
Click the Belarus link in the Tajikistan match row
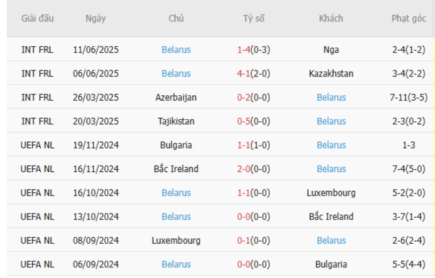pyautogui.click(x=331, y=121)
